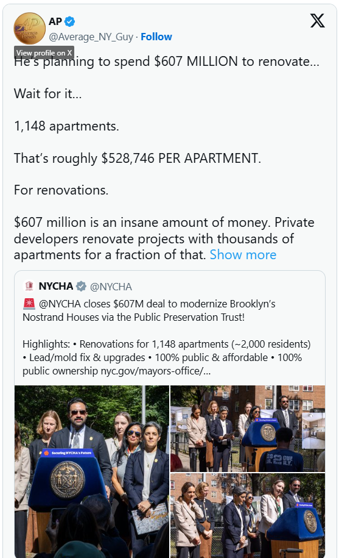Click the @NYCHA handle in quoted header
Screen dimensions: 339x558
[111, 287]
